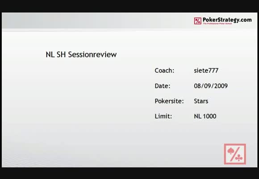Click the "Limit:" label
259x179 pixels.
pyautogui.click(x=163, y=116)
